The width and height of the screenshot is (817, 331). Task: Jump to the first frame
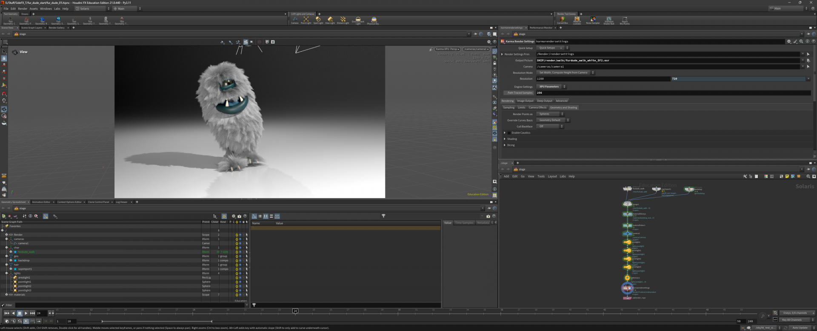click(x=6, y=313)
